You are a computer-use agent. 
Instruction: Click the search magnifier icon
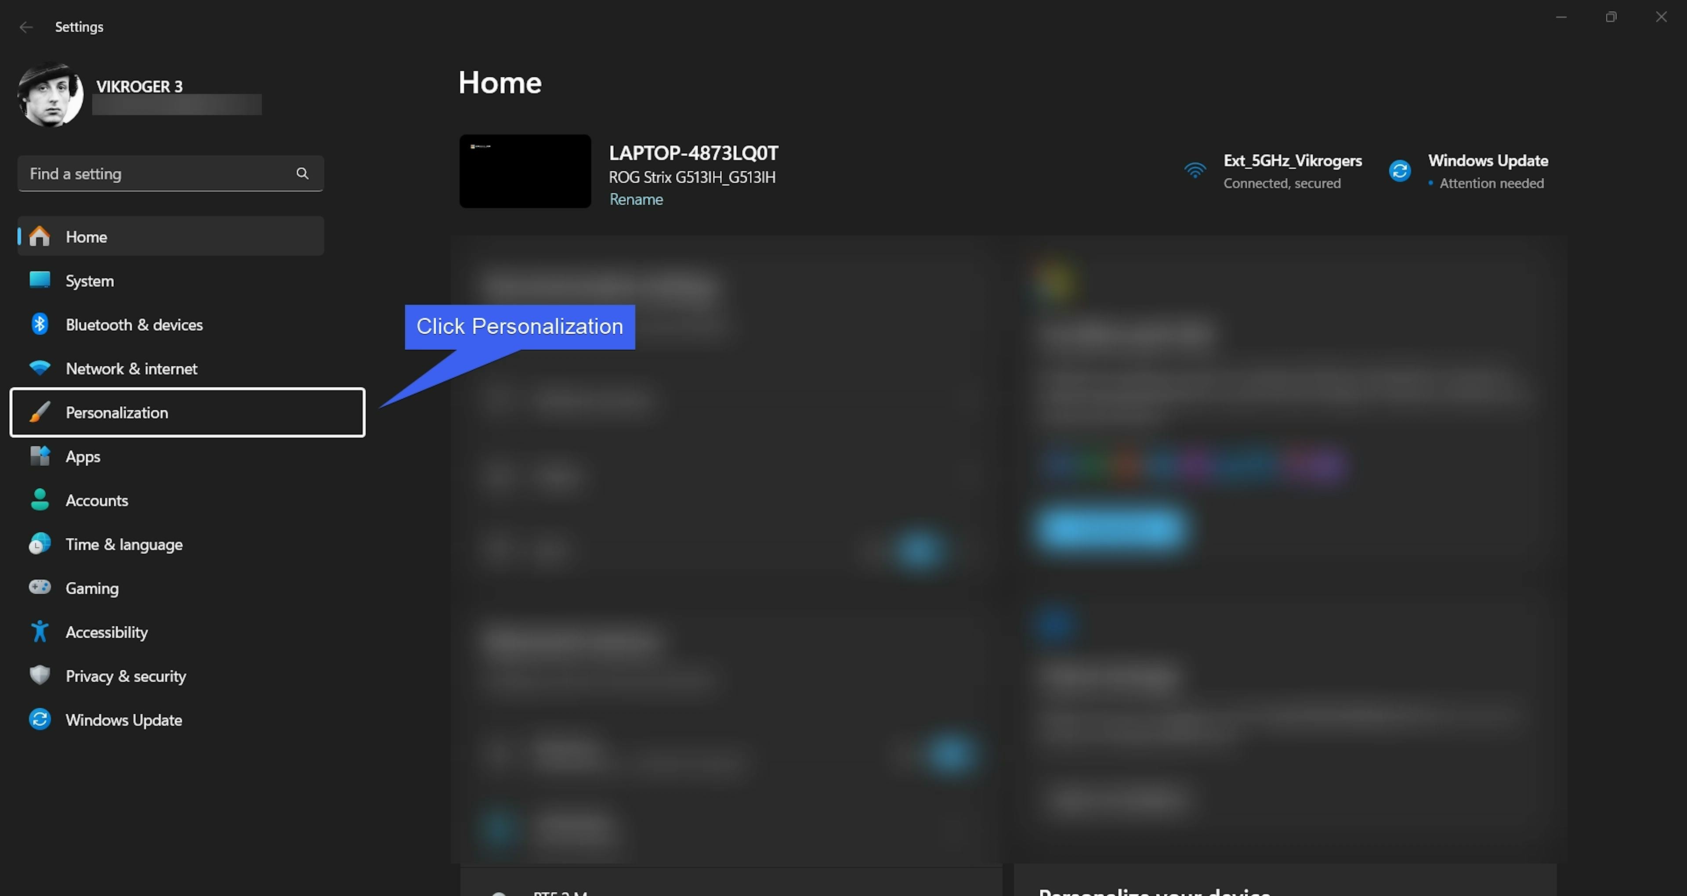pos(302,173)
